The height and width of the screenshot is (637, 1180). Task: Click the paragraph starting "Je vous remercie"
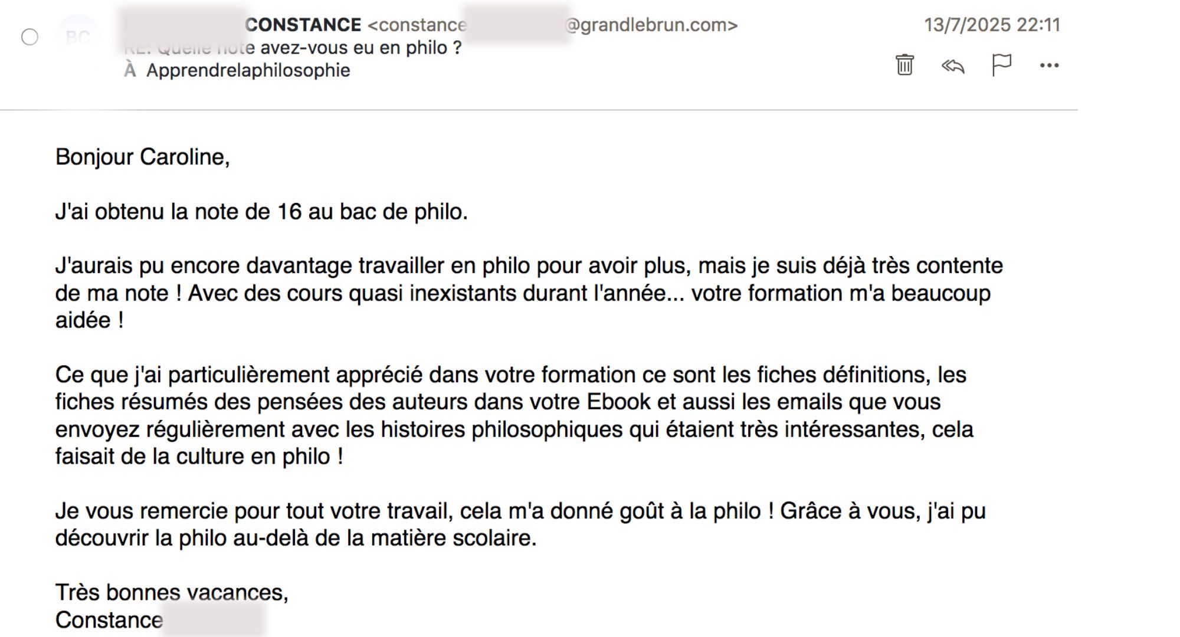[519, 524]
